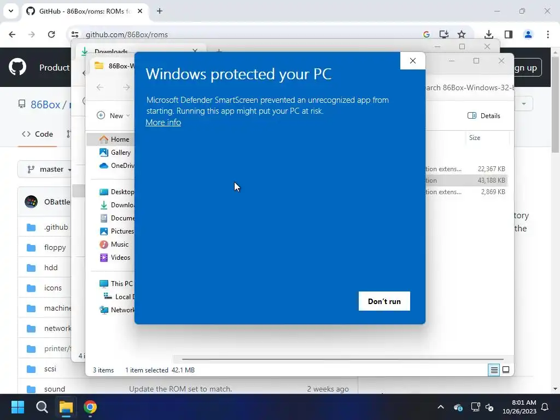Click New button in File Explorer
Screen dimensions: 560x420
[x=113, y=116]
